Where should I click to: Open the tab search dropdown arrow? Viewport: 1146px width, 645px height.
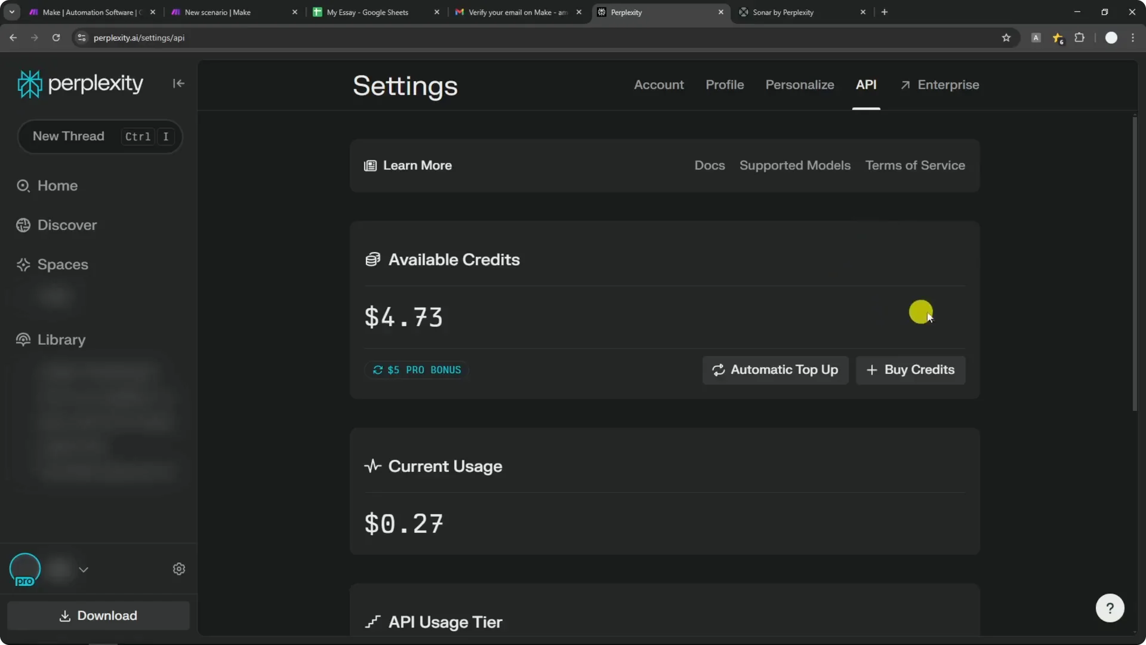(x=11, y=11)
